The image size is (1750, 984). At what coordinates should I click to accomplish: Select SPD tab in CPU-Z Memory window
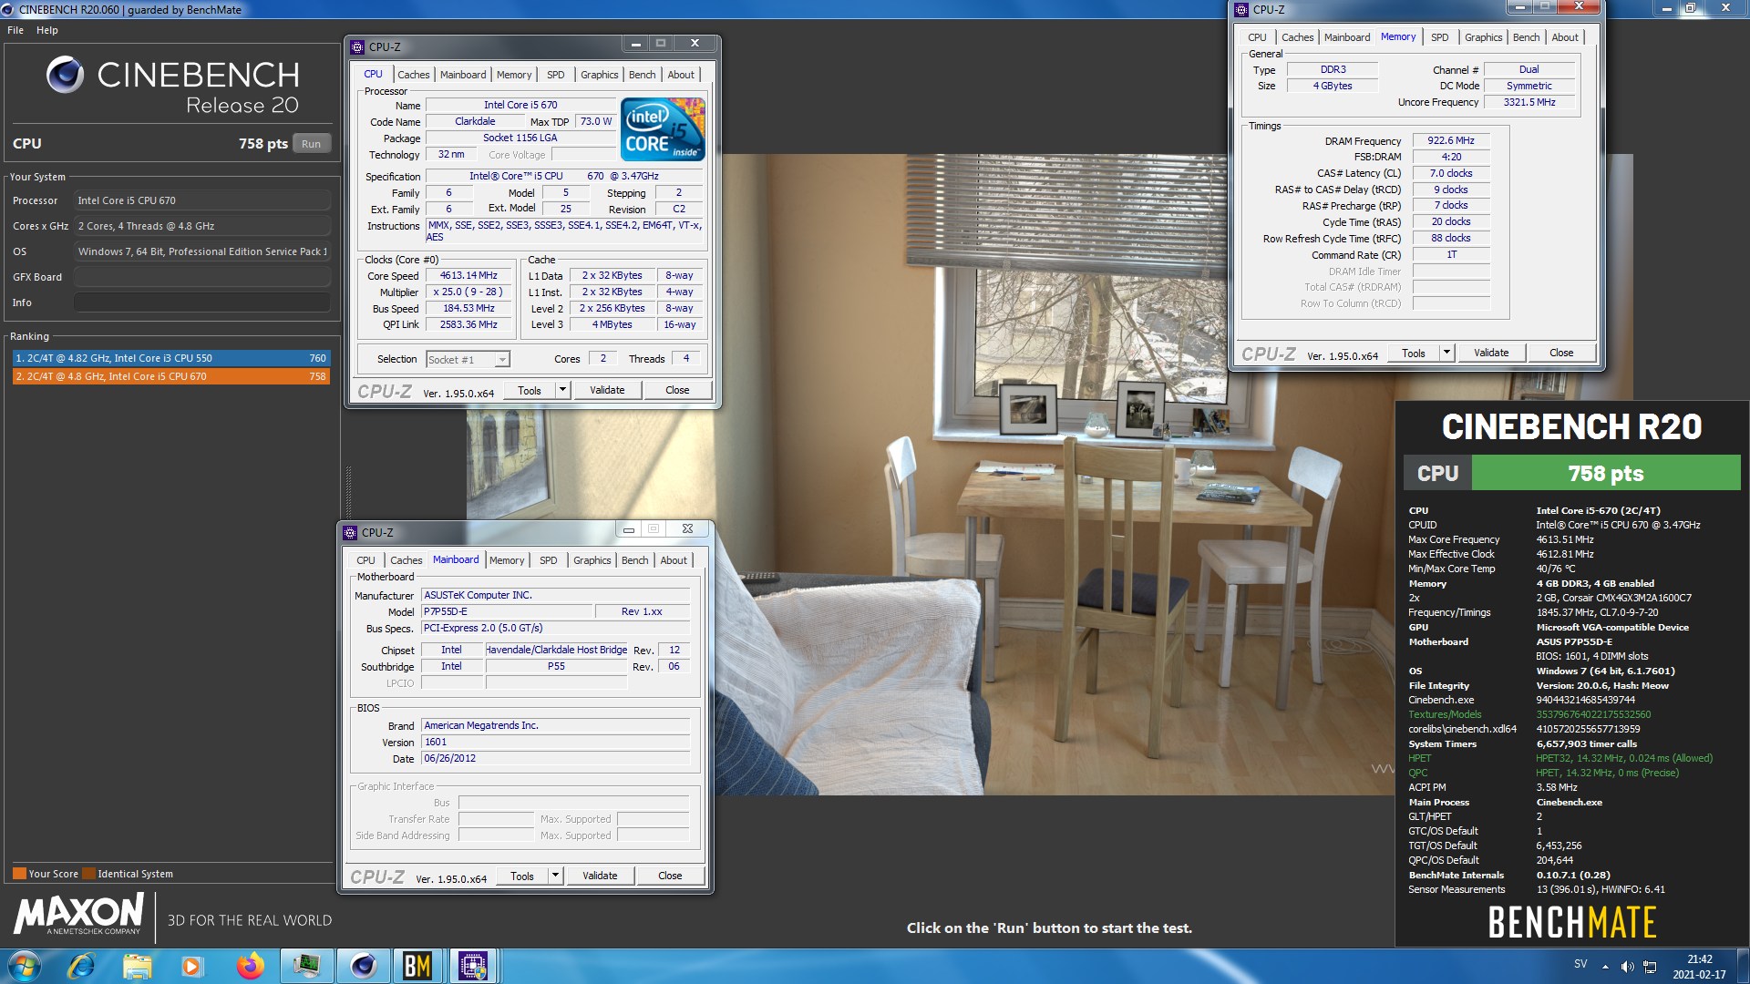click(1439, 37)
